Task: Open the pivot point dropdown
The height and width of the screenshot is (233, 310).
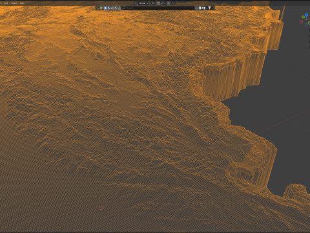Action: pos(152,3)
